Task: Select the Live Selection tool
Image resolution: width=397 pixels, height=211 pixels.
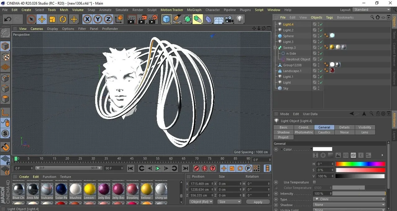Action: (31, 20)
